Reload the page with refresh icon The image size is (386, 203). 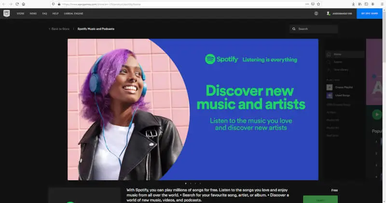[x=17, y=4]
